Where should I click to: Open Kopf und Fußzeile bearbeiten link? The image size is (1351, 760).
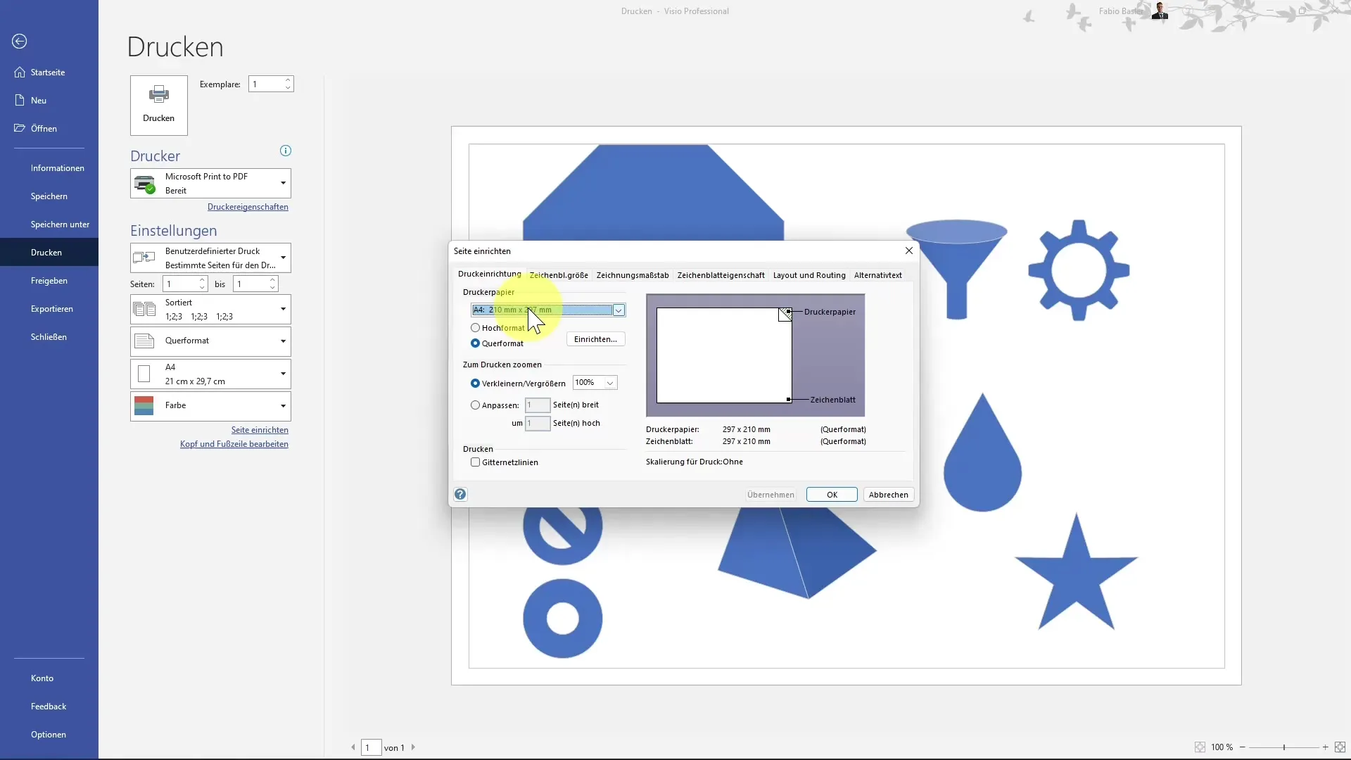click(x=234, y=444)
